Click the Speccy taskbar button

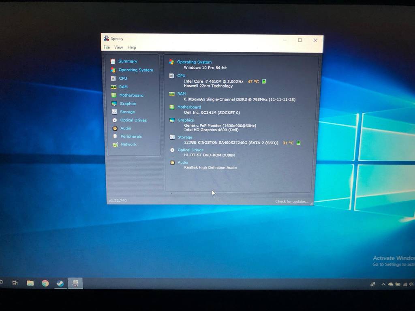tap(75, 283)
